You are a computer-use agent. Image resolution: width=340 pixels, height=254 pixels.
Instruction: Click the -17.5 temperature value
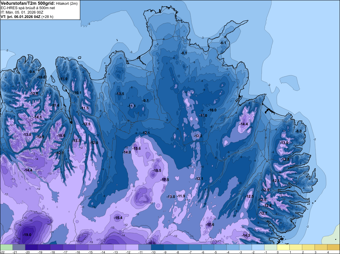pos(165,180)
